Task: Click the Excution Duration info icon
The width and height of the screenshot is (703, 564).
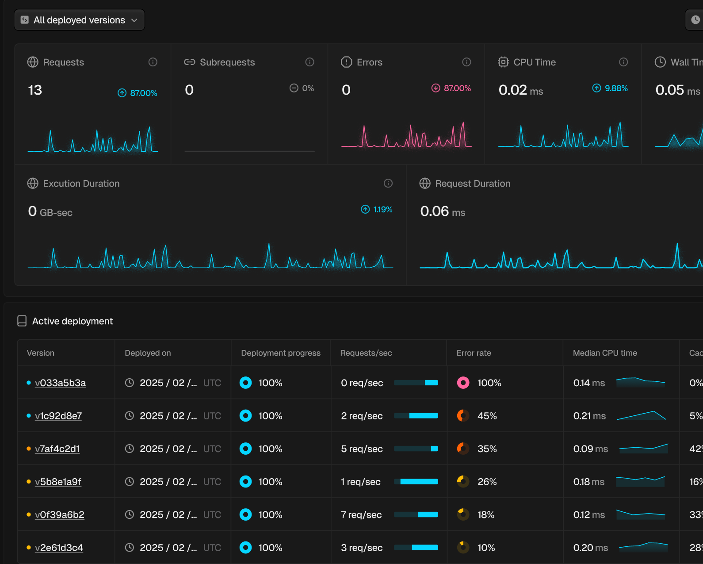Action: point(388,183)
